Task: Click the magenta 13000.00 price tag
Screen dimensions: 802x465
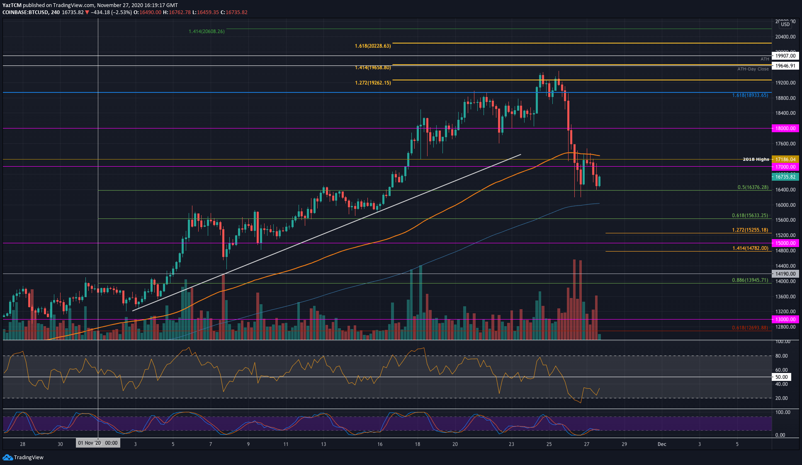Action: click(x=785, y=320)
